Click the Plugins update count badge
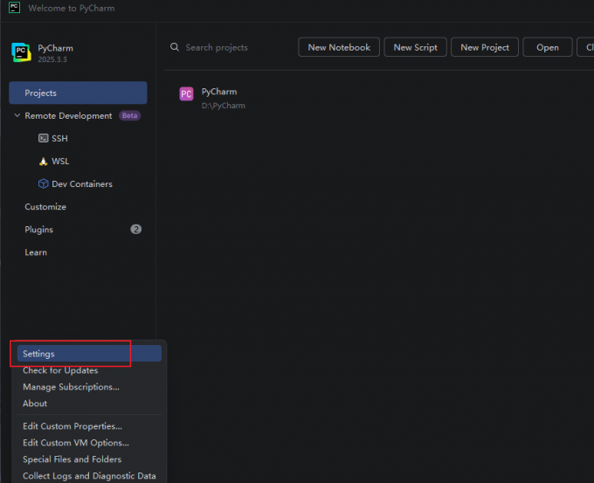This screenshot has width=594, height=483. (135, 229)
